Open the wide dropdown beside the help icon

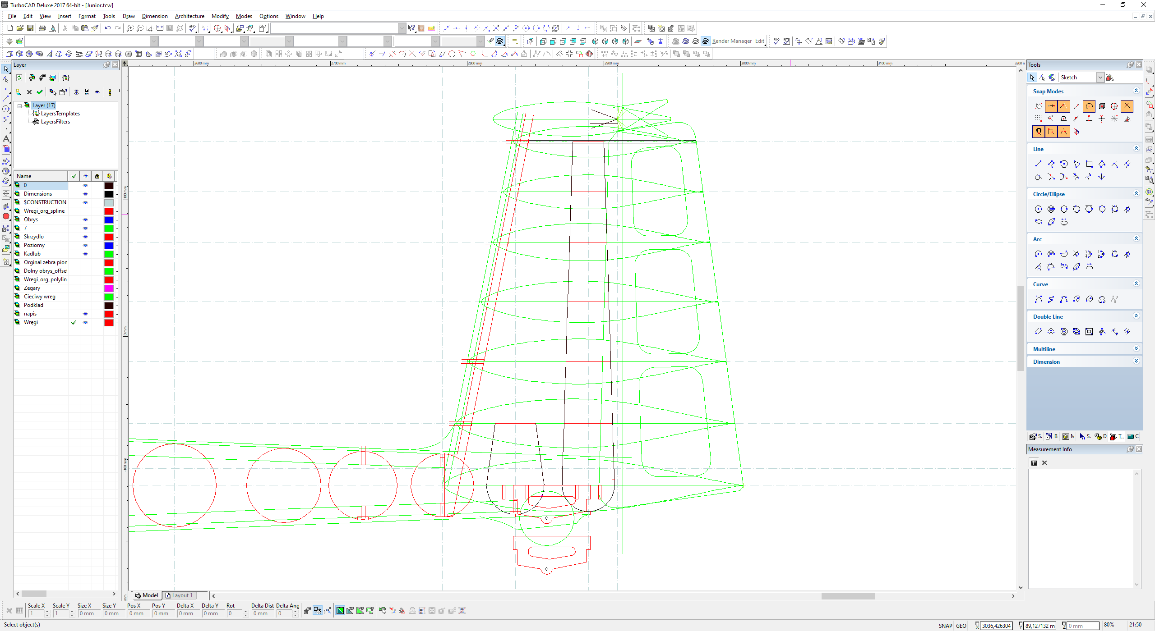point(402,28)
